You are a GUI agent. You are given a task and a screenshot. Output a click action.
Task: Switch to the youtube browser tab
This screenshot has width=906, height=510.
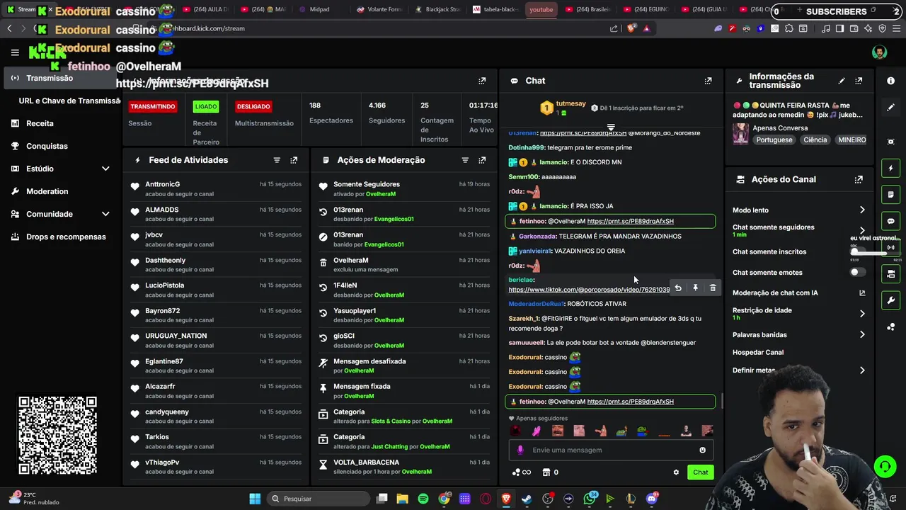pyautogui.click(x=541, y=9)
